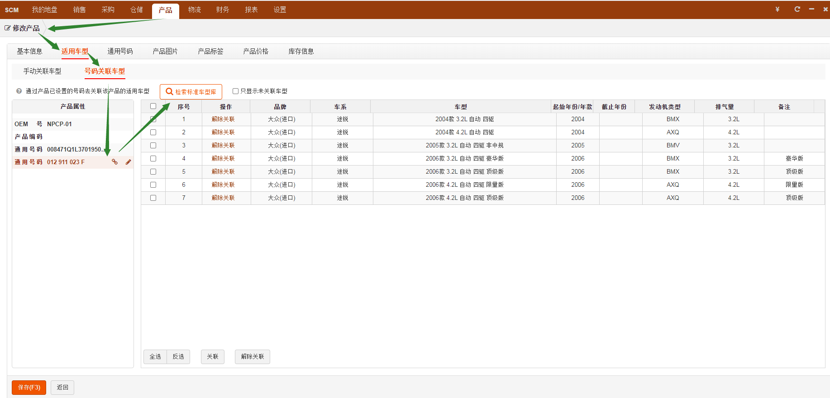Click the question mark help icon
The height and width of the screenshot is (398, 830).
[19, 91]
